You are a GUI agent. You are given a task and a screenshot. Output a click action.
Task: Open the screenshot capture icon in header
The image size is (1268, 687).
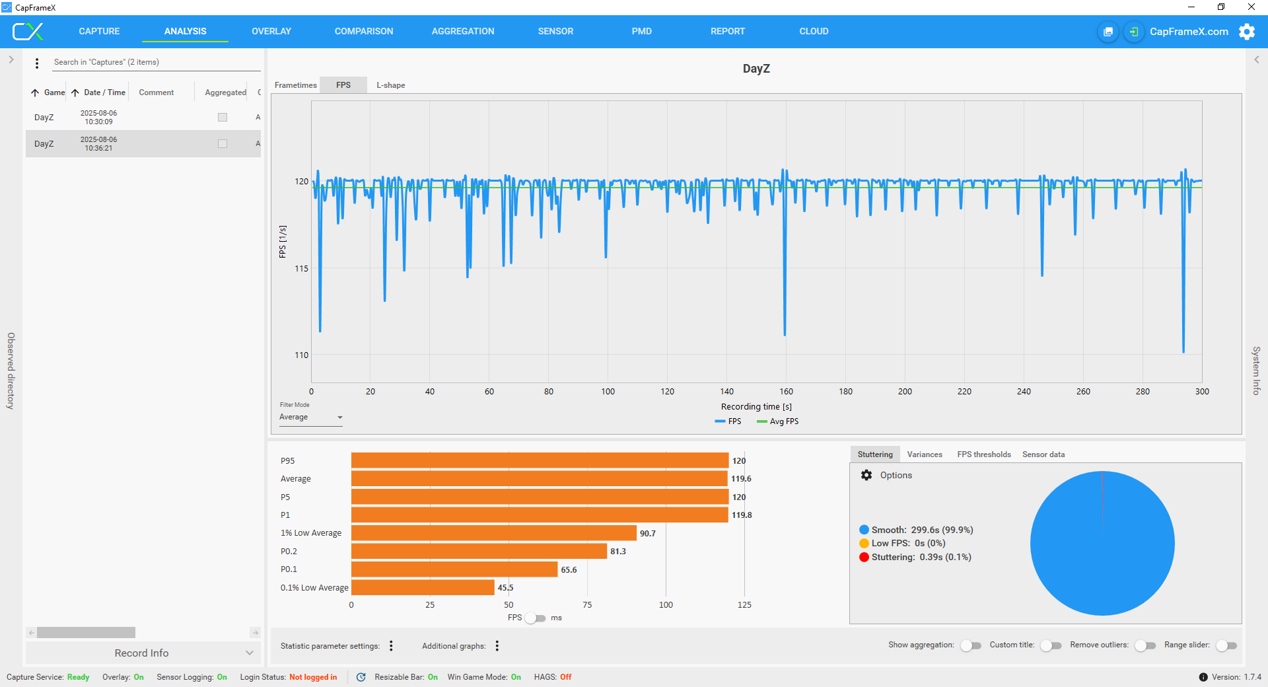(x=1108, y=32)
